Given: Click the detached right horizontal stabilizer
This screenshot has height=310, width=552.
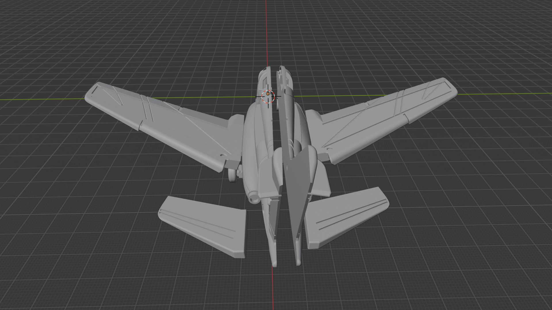Looking at the screenshot, I should tap(345, 217).
